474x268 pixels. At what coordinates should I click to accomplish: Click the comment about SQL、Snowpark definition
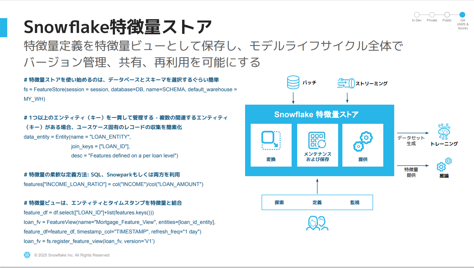[x=102, y=174]
